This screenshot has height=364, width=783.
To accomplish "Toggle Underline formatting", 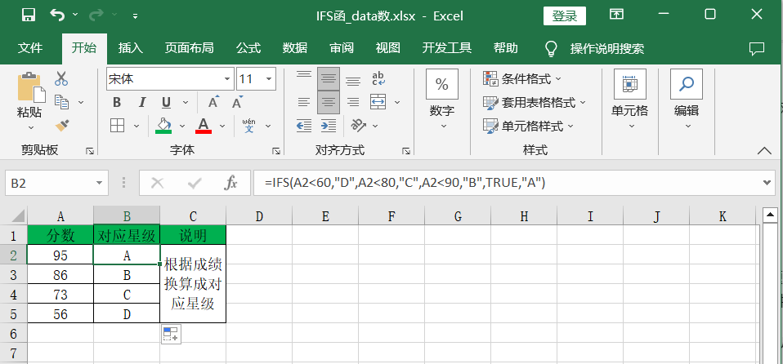I will [166, 103].
